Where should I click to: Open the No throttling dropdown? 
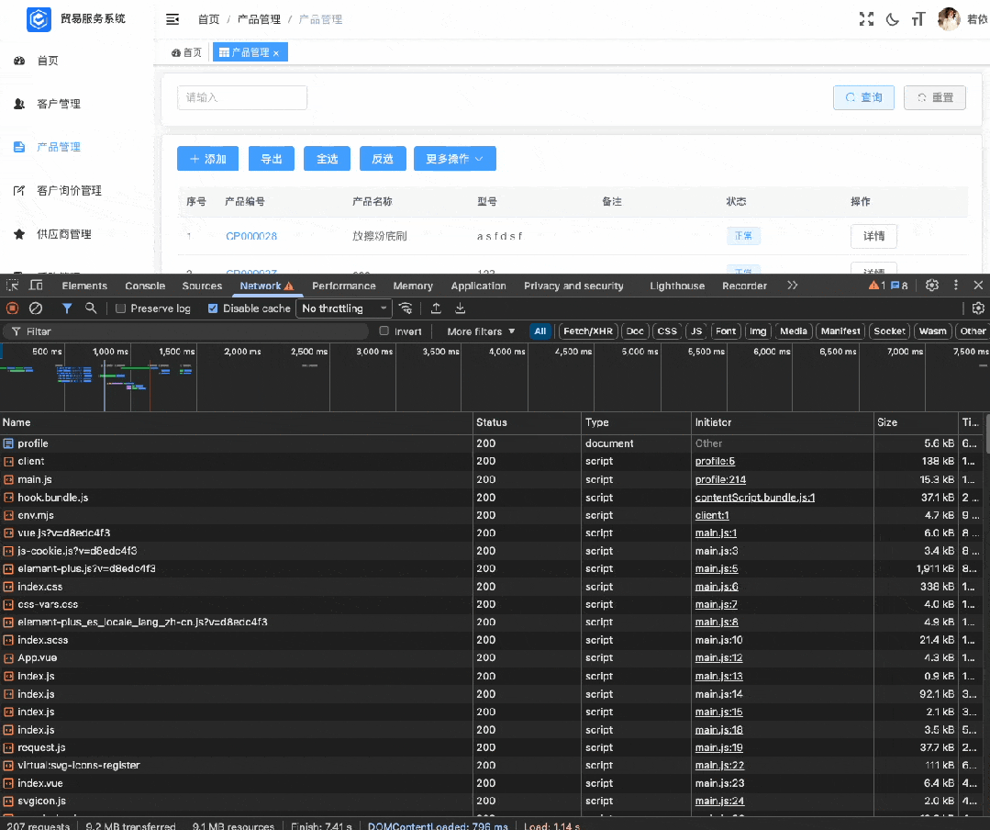(344, 308)
